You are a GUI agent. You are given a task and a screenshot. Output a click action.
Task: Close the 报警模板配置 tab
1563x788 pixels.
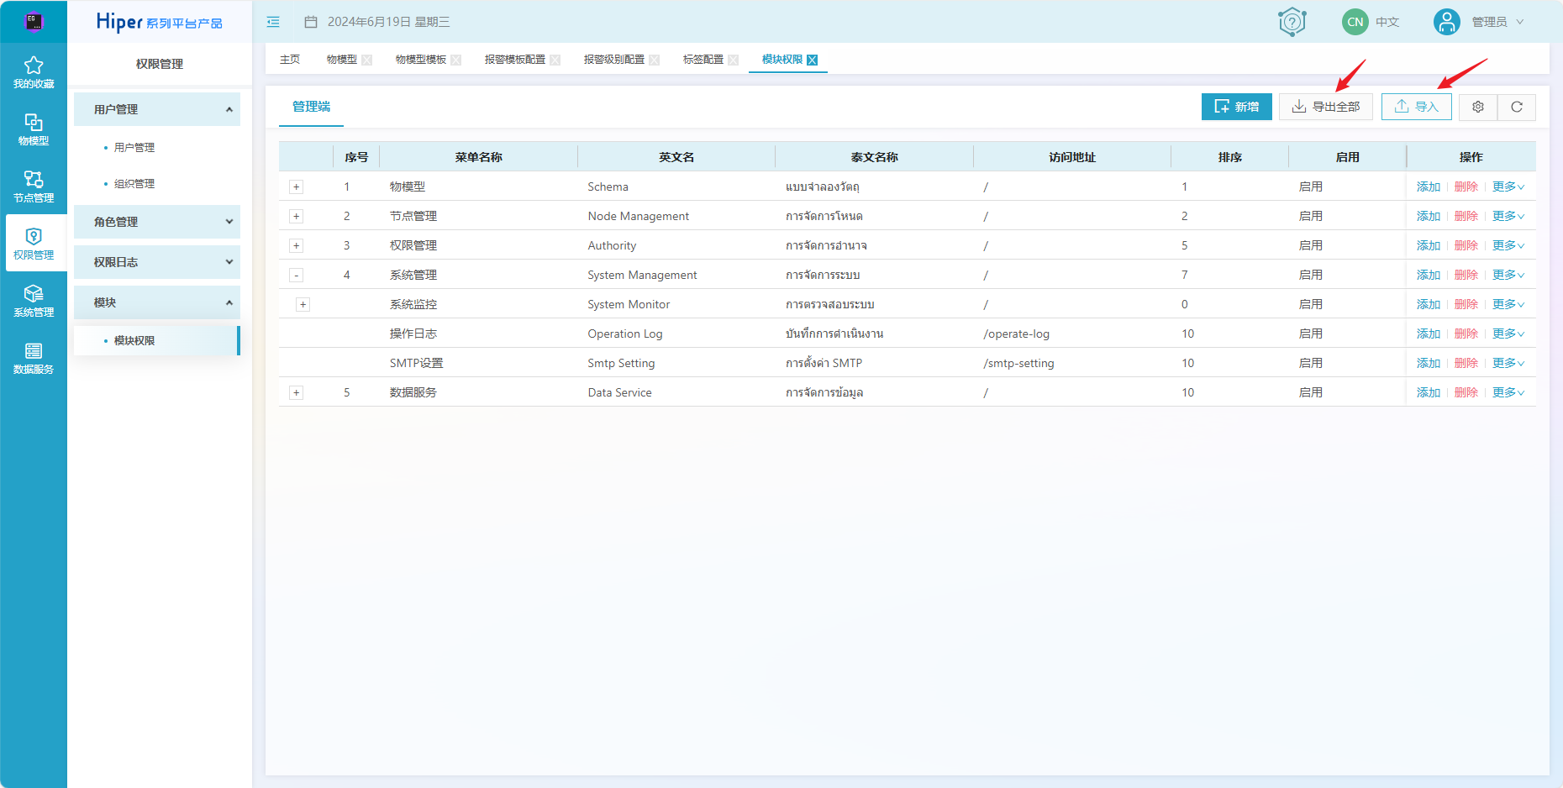click(555, 60)
